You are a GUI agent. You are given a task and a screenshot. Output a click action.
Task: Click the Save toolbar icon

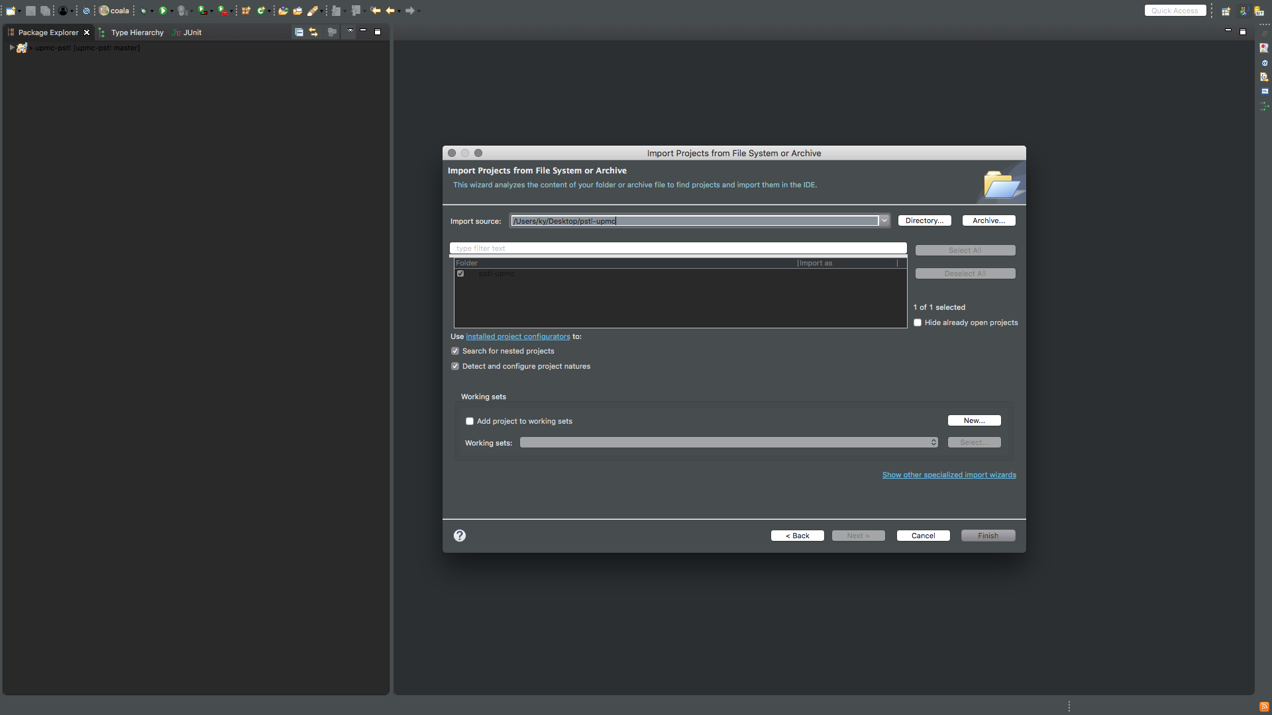[29, 10]
